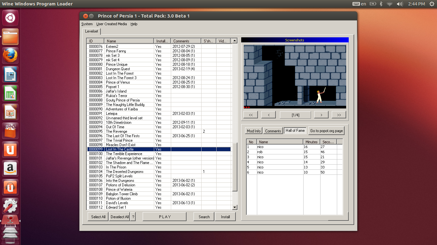Image resolution: width=437 pixels, height=245 pixels.
Task: Sort levelsets by Name column header
Action: tap(129, 41)
